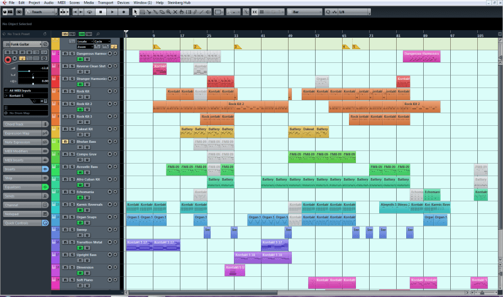Select the Draw pencil tool

(195, 12)
